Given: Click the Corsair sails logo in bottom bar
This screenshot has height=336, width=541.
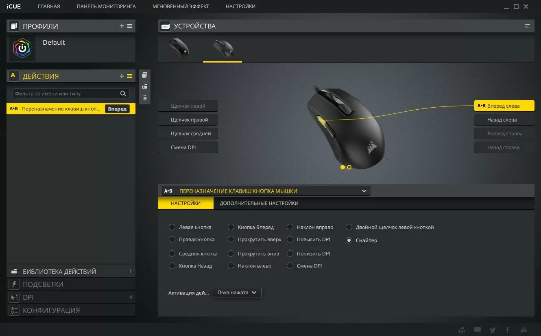Looking at the screenshot, I should point(524,330).
